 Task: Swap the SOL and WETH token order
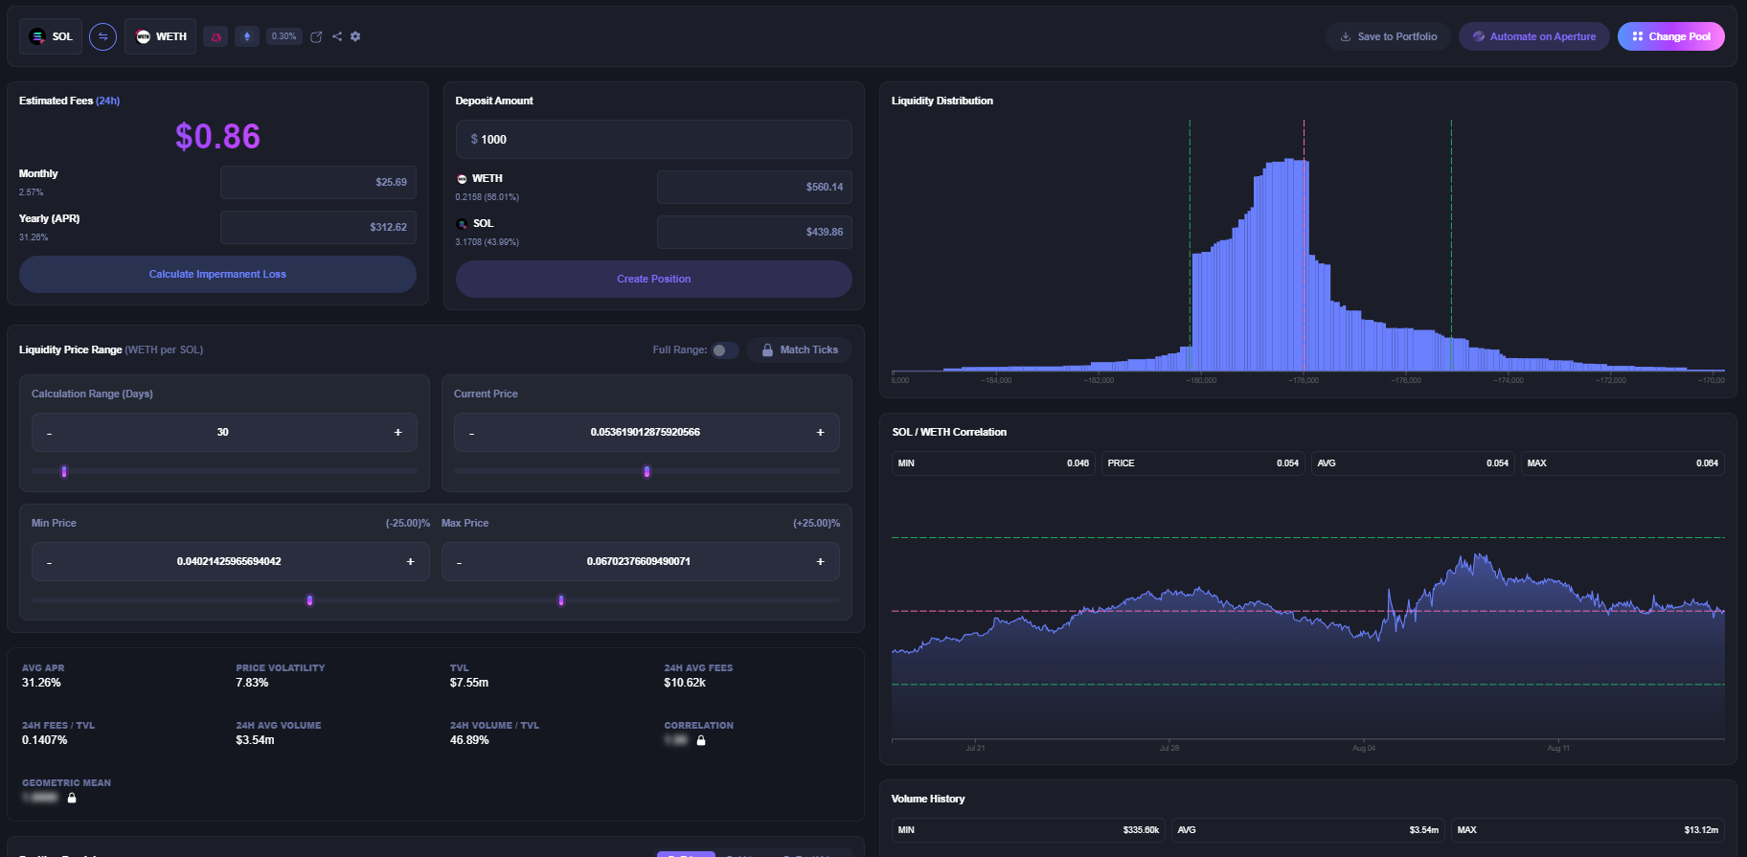coord(102,36)
